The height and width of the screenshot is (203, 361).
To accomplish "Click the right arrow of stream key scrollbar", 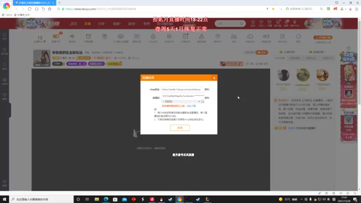I will (x=199, y=101).
